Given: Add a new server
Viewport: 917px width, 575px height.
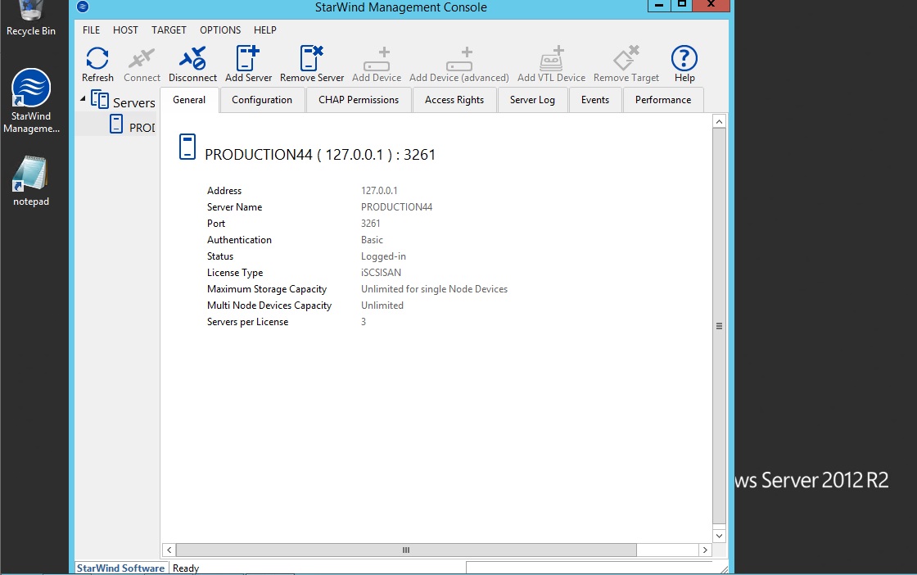Looking at the screenshot, I should (x=248, y=65).
